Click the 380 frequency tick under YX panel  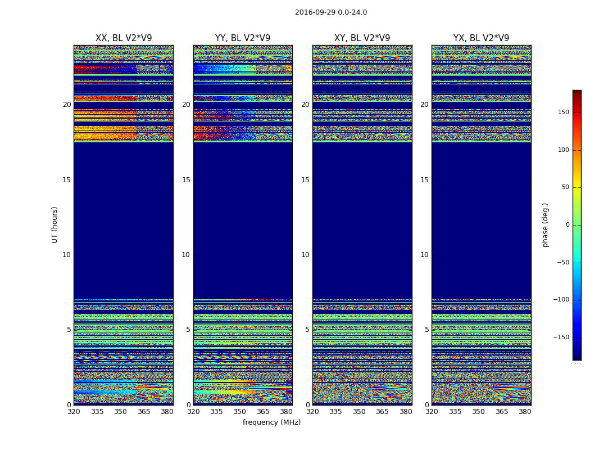[x=525, y=412]
